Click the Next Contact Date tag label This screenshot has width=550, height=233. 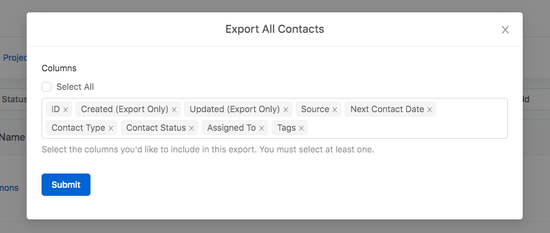click(x=388, y=109)
